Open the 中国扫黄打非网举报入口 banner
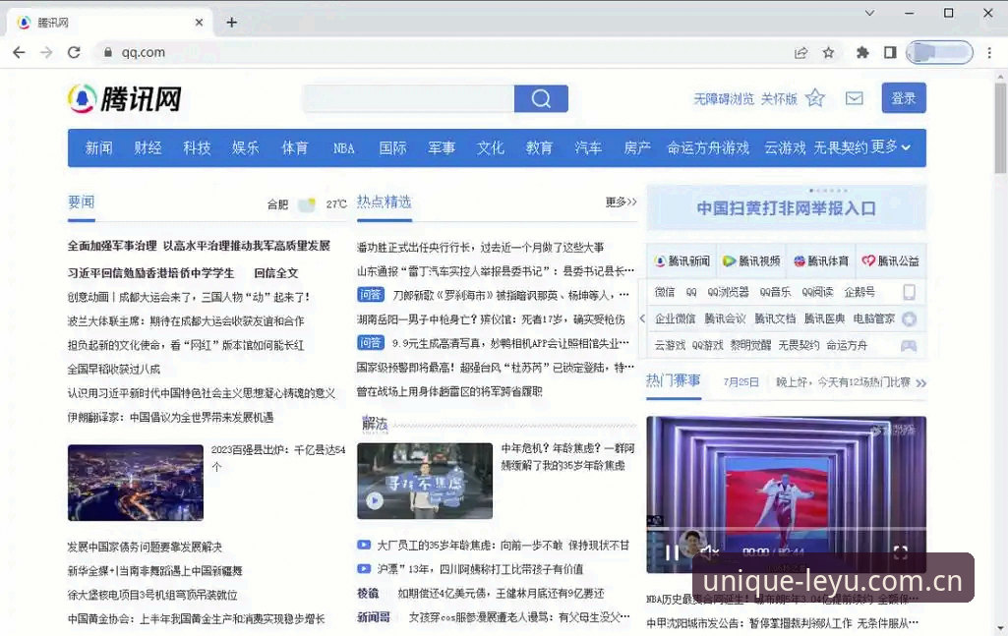Viewport: 1008px width, 636px height. 786,208
